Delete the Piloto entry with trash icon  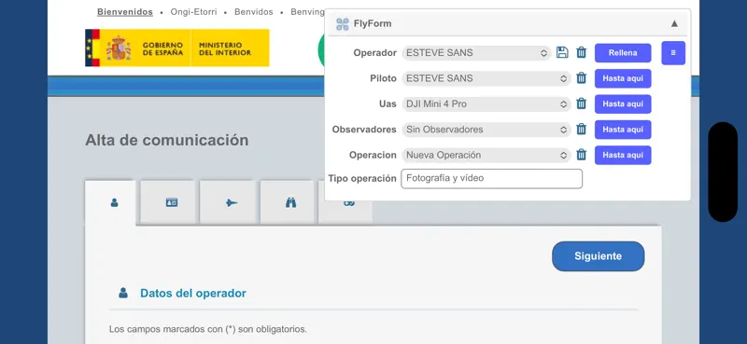581,78
